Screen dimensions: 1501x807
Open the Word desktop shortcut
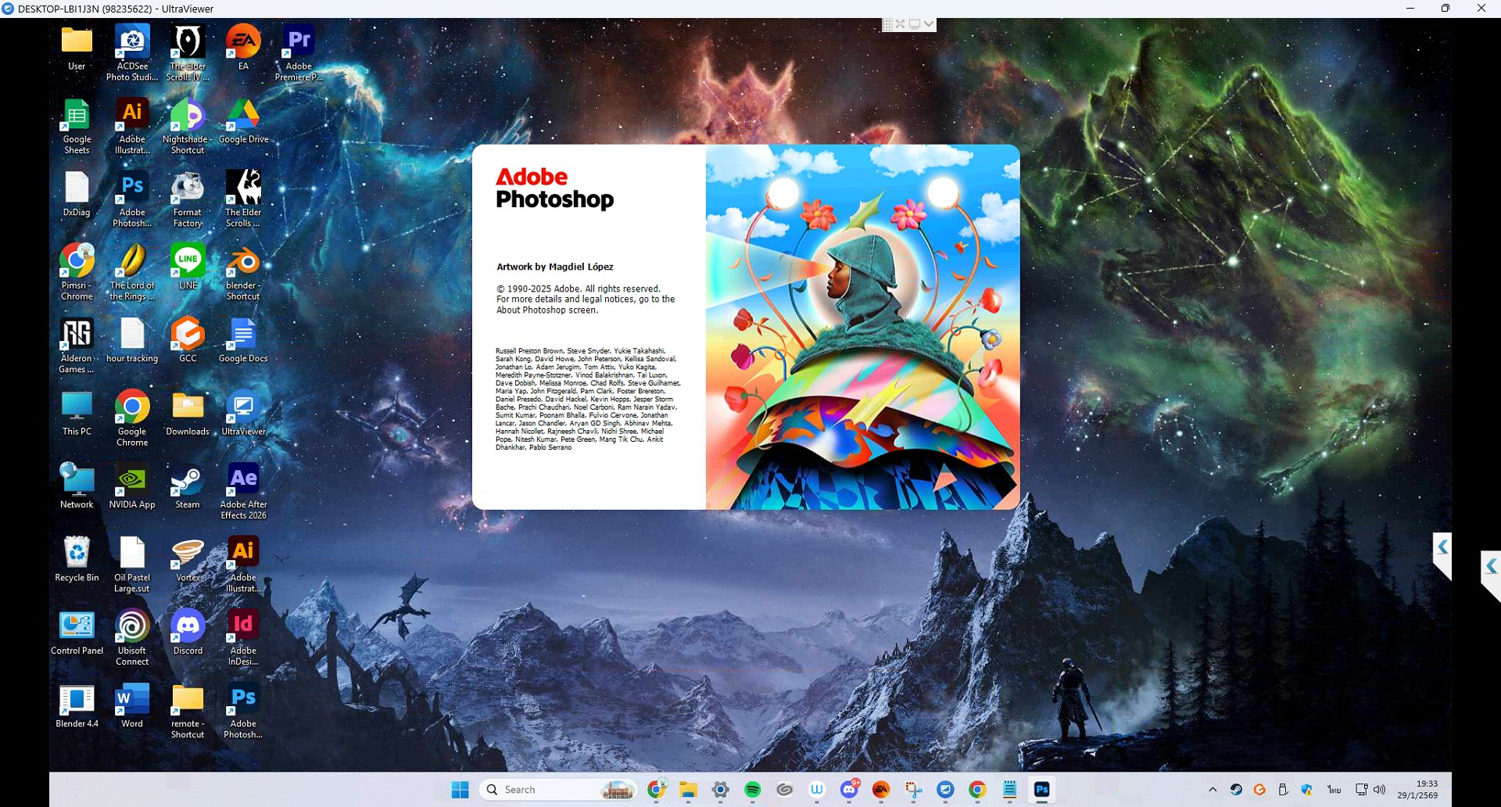[132, 705]
